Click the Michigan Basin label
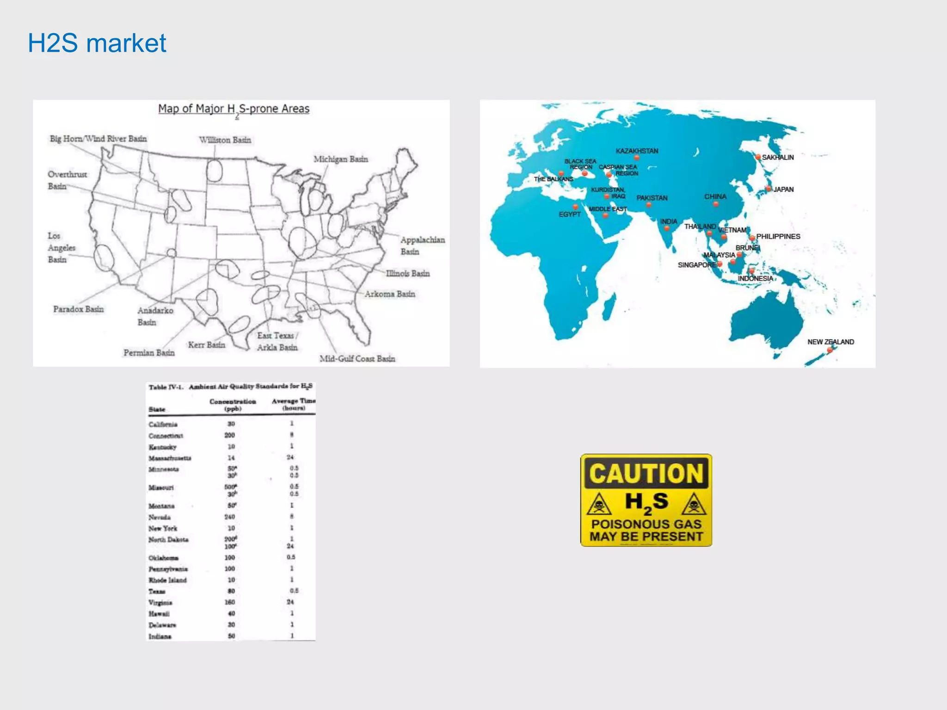 pos(341,159)
